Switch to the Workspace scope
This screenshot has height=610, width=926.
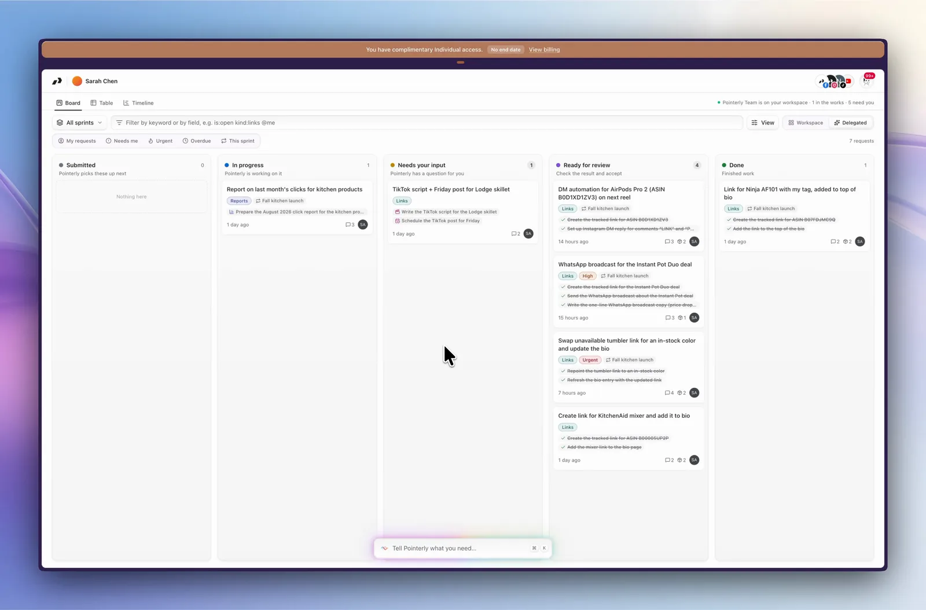(806, 123)
